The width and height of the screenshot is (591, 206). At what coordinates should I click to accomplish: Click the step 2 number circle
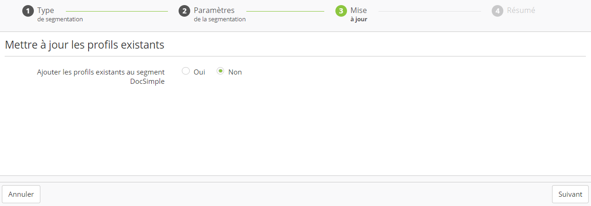185,11
